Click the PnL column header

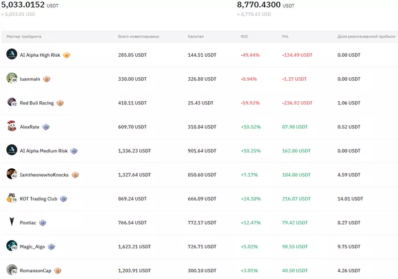pos(285,36)
